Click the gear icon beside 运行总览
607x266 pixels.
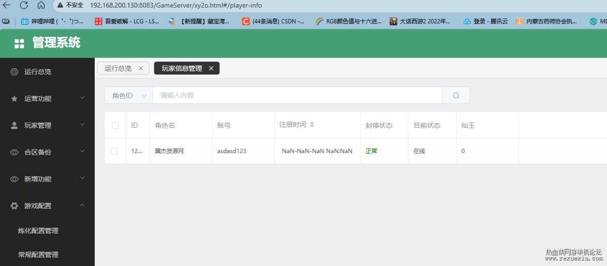coord(14,71)
